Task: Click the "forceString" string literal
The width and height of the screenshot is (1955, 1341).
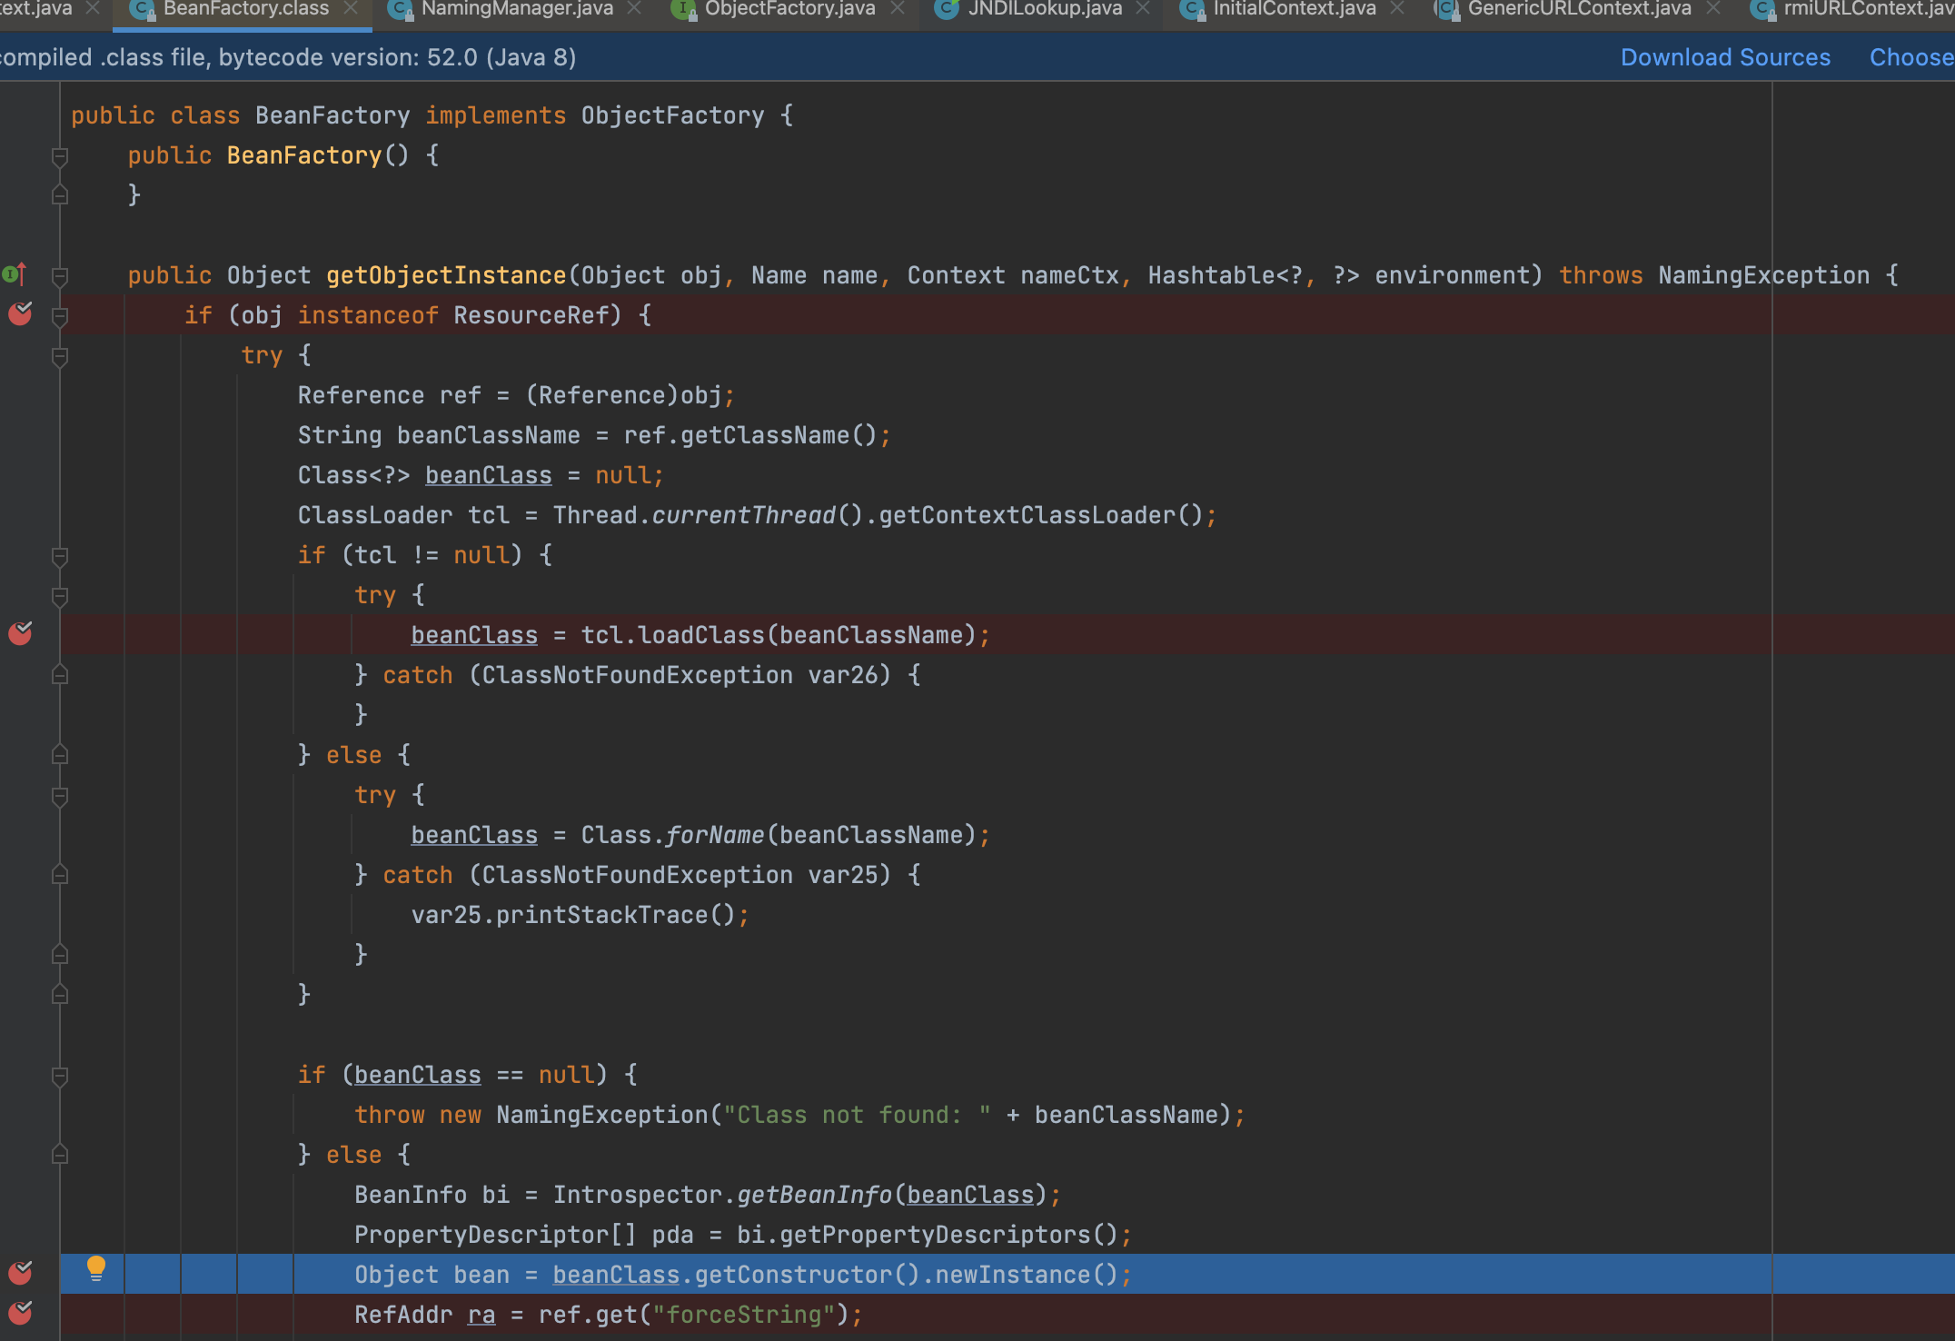Action: (744, 1315)
